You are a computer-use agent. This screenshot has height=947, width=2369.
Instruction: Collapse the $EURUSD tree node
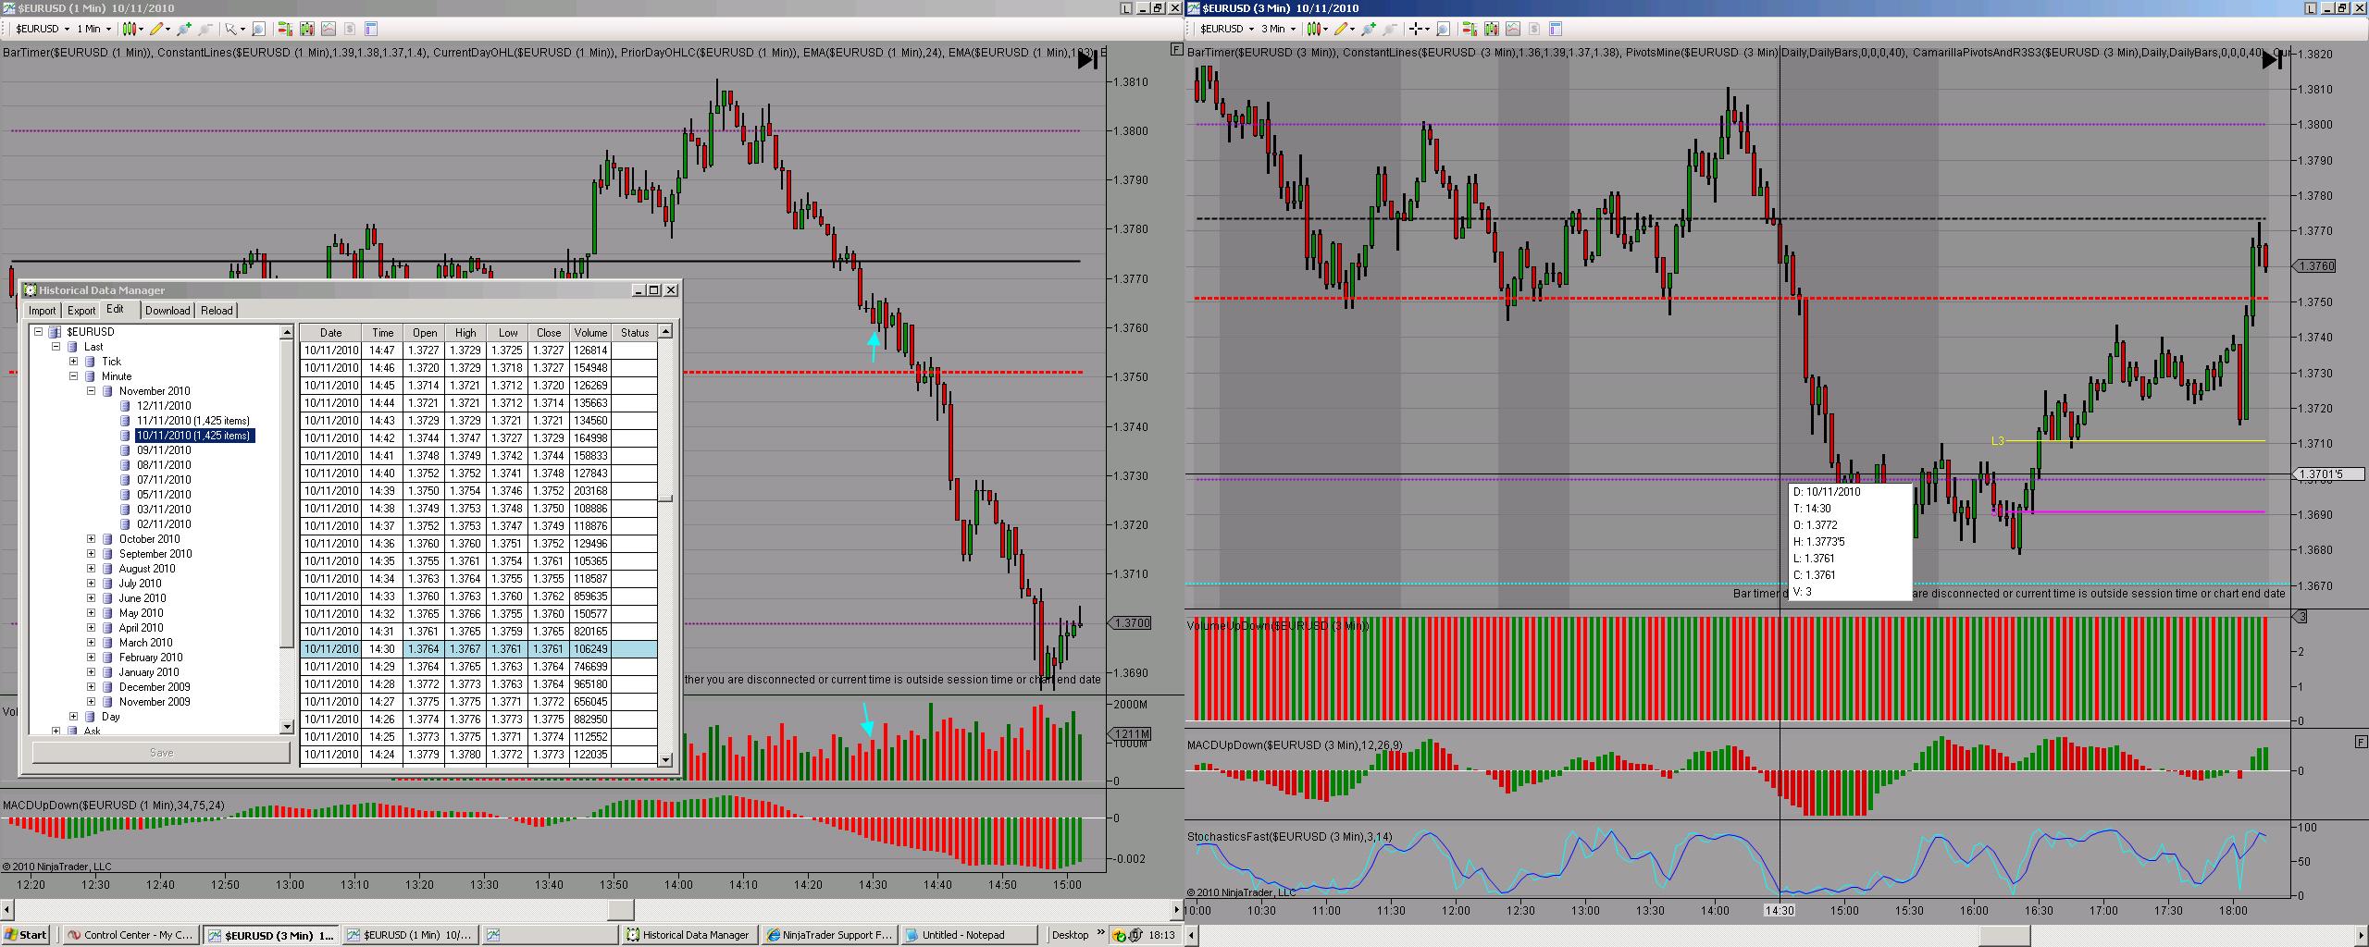point(38,332)
